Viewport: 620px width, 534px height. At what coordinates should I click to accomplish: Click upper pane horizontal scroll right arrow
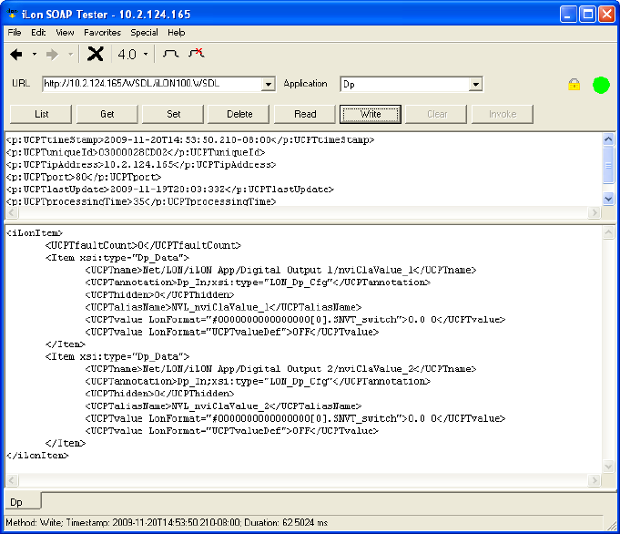click(594, 212)
